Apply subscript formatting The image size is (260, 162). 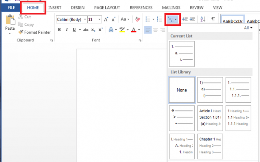click(x=93, y=30)
